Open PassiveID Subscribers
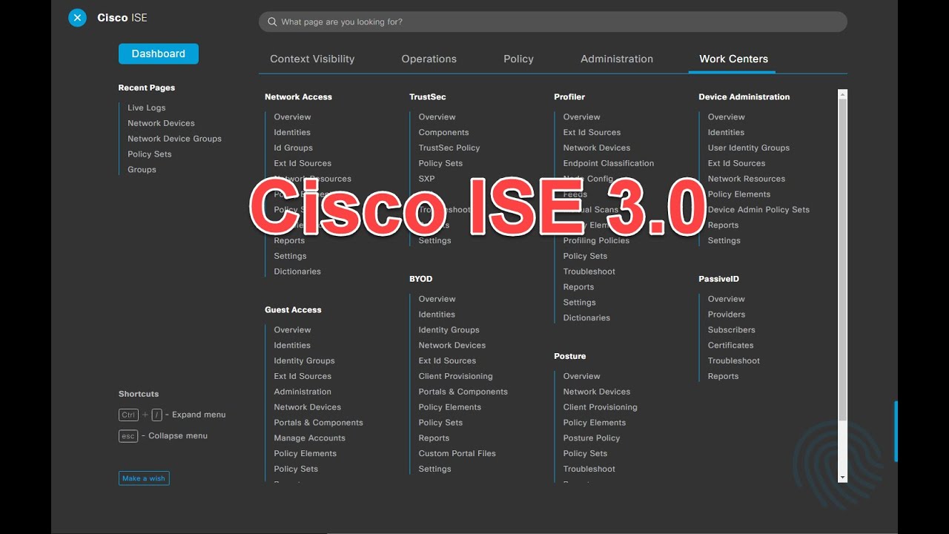Viewport: 949px width, 534px height. (731, 330)
